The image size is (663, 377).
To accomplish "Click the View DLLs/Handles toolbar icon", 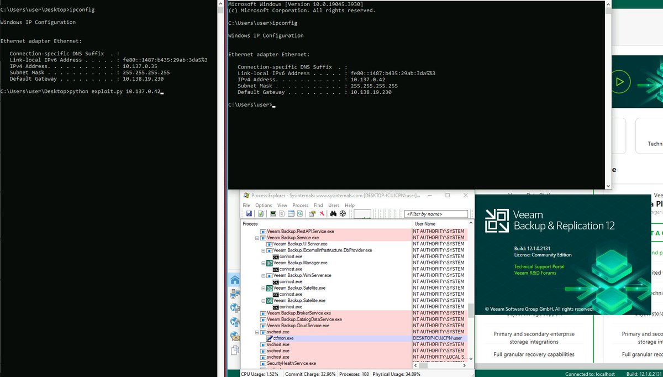I will pos(300,213).
